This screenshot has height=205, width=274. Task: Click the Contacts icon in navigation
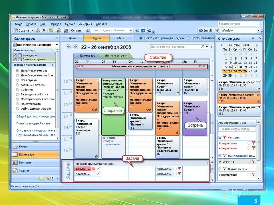coord(15,163)
